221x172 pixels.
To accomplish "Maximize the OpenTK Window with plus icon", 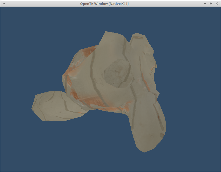I will [211, 4].
